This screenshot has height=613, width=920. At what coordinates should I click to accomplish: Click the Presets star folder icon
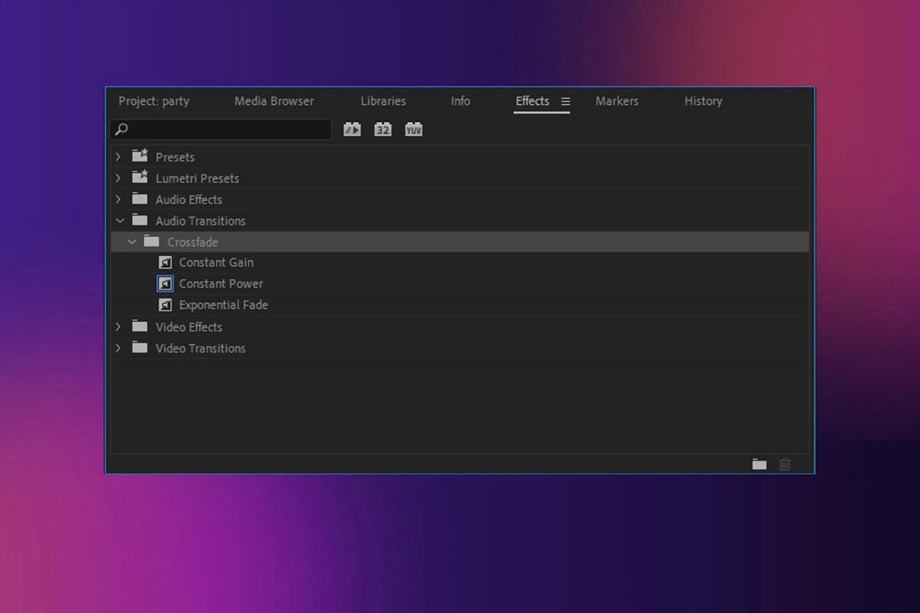click(x=140, y=156)
